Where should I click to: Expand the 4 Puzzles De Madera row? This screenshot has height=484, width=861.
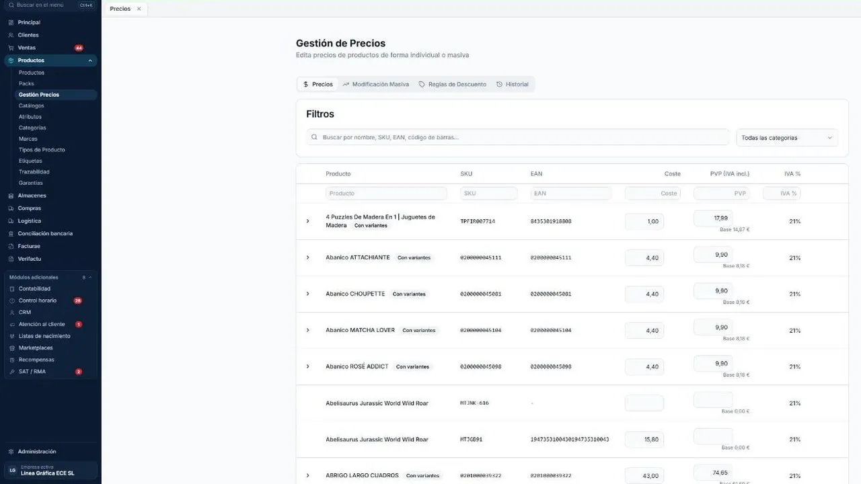pos(308,221)
